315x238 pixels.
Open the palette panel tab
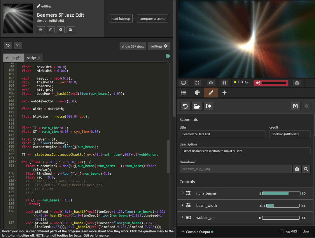tap(197, 92)
